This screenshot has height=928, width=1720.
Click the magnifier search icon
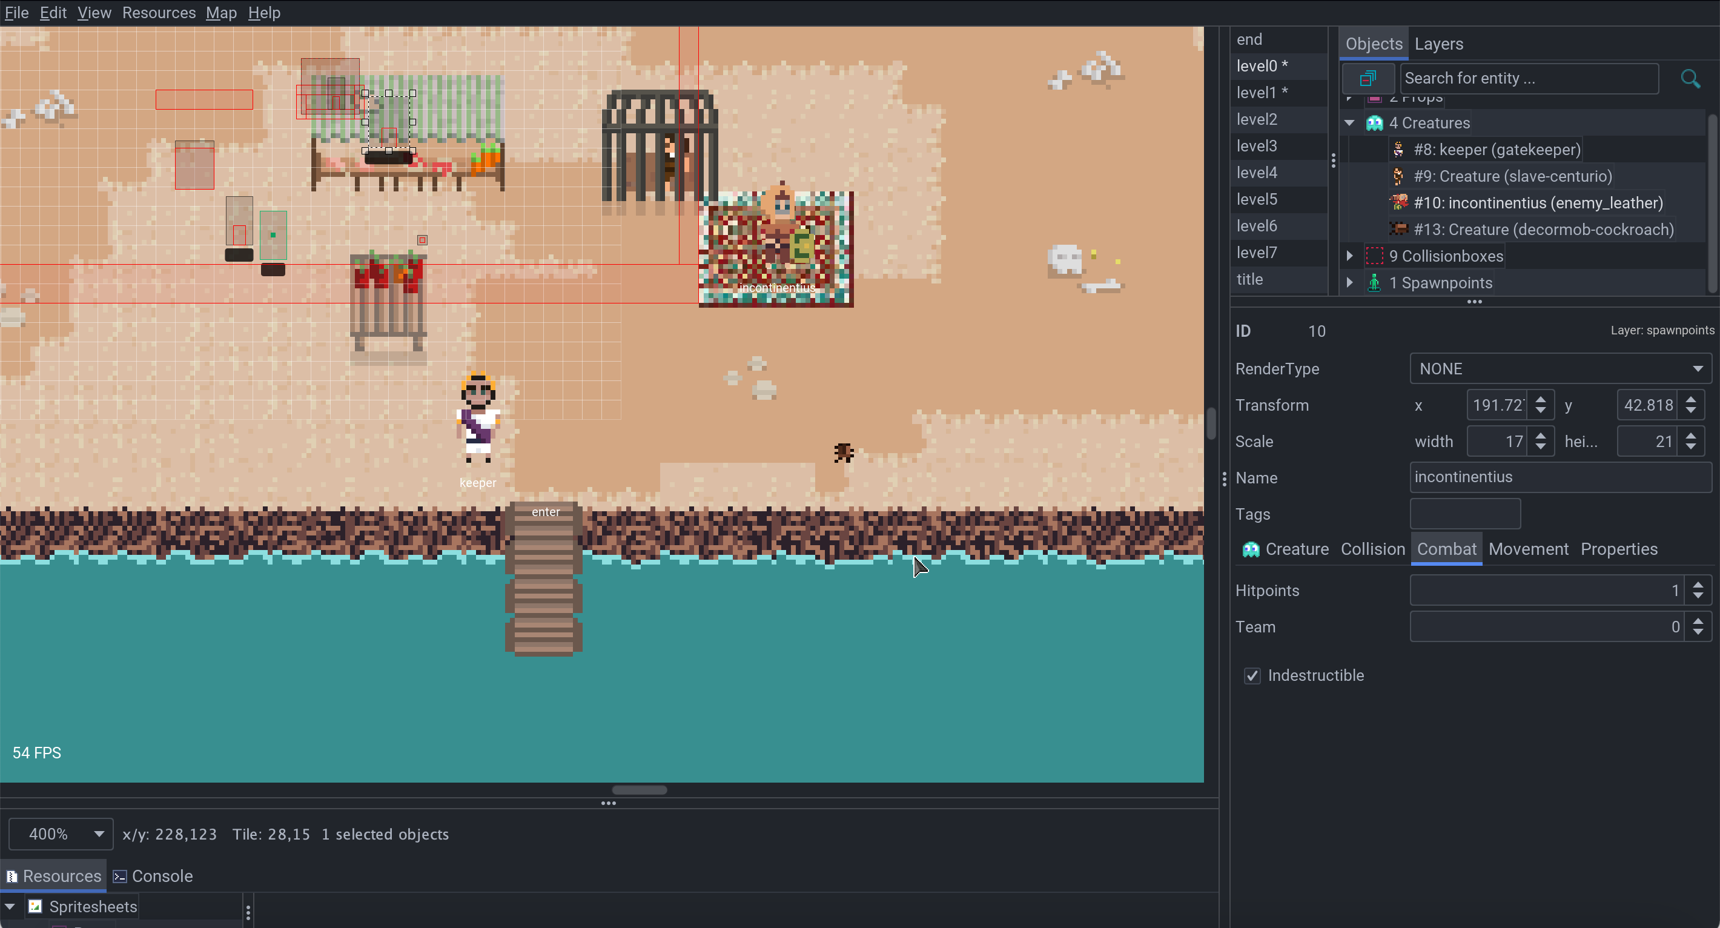tap(1690, 78)
